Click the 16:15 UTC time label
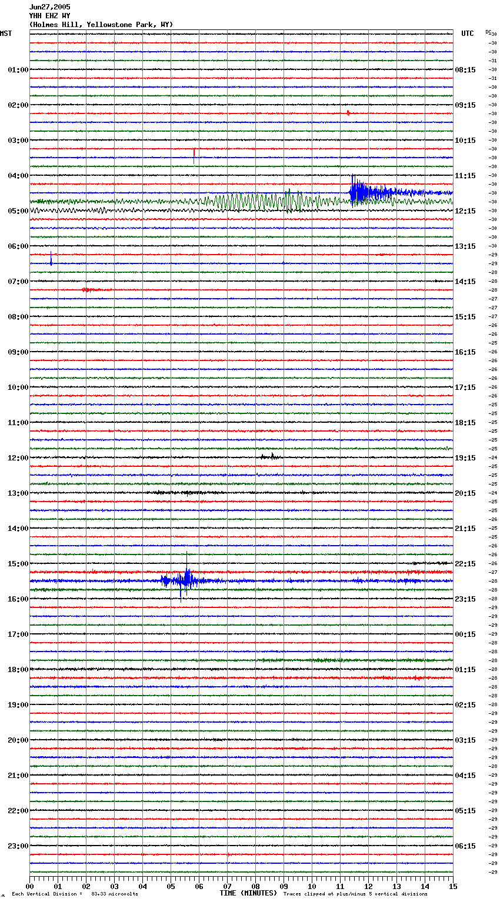500x902 pixels. pos(465,352)
